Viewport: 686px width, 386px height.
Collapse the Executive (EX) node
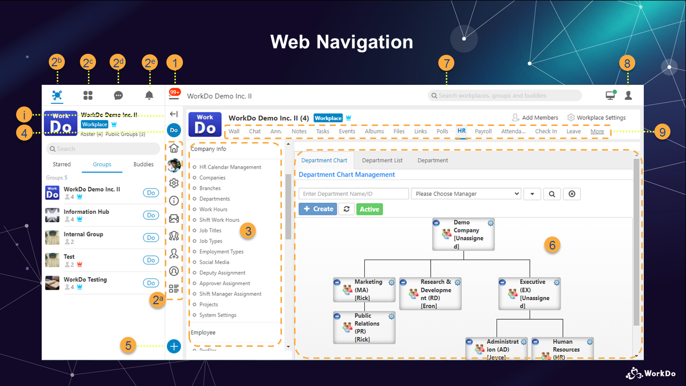click(503, 283)
